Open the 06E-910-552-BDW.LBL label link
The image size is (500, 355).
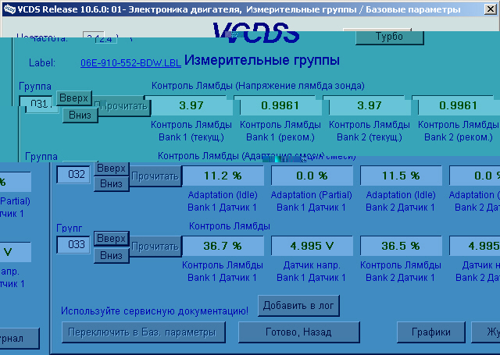130,63
